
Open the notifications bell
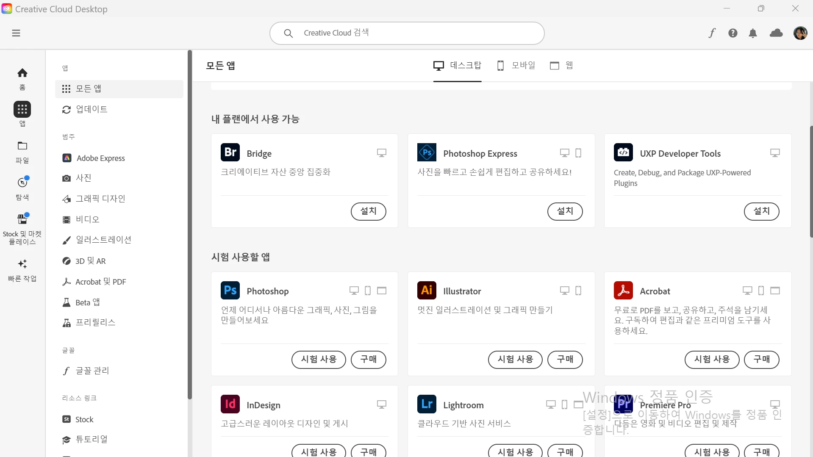tap(753, 33)
